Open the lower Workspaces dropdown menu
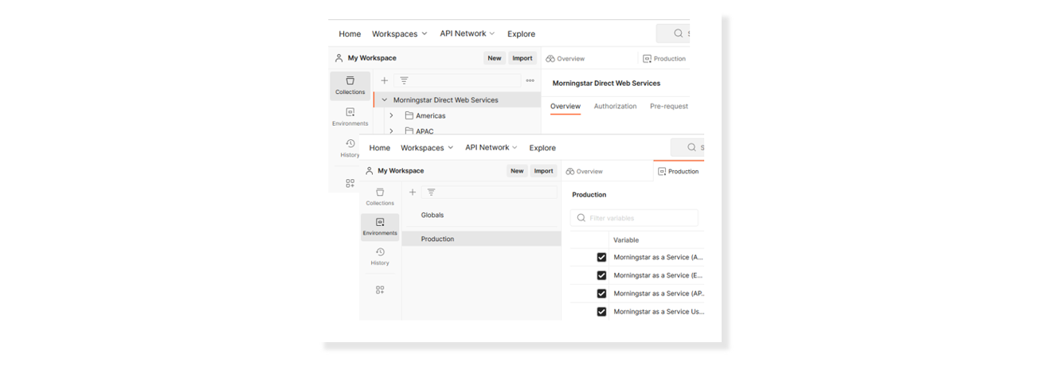Screen dimensions: 1037x370 tap(426, 148)
